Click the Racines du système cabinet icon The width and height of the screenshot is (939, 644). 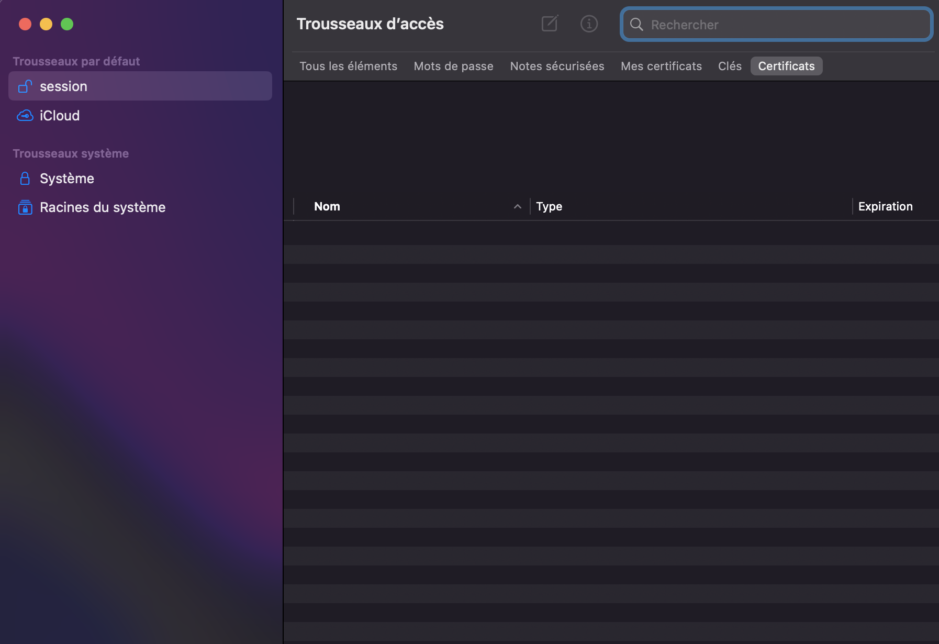[25, 207]
